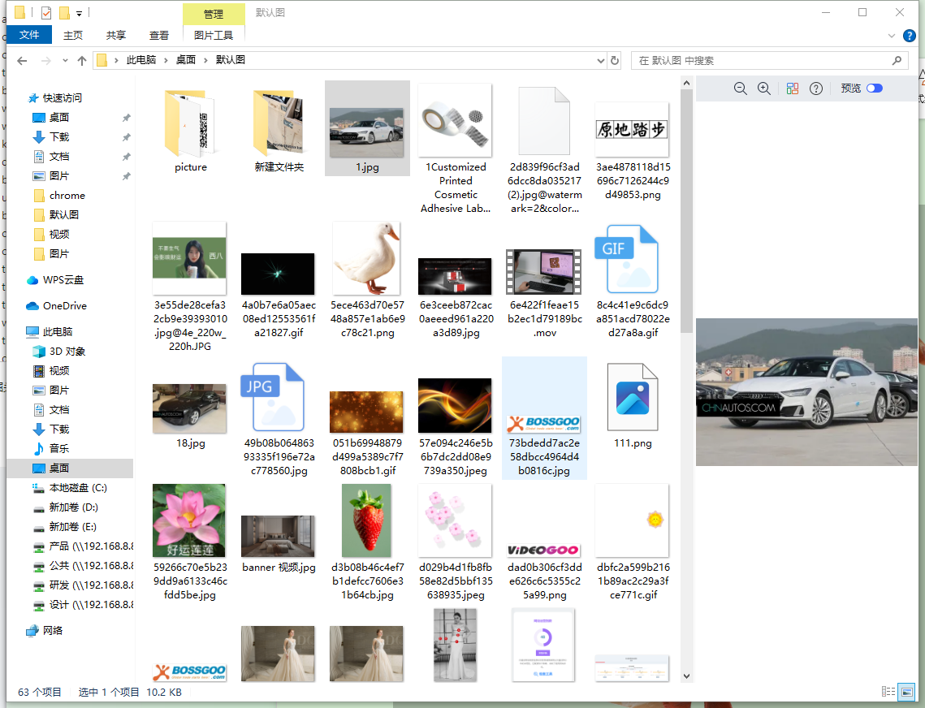Click the zoom in magnifier in preview pane
The height and width of the screenshot is (708, 925).
pyautogui.click(x=763, y=88)
